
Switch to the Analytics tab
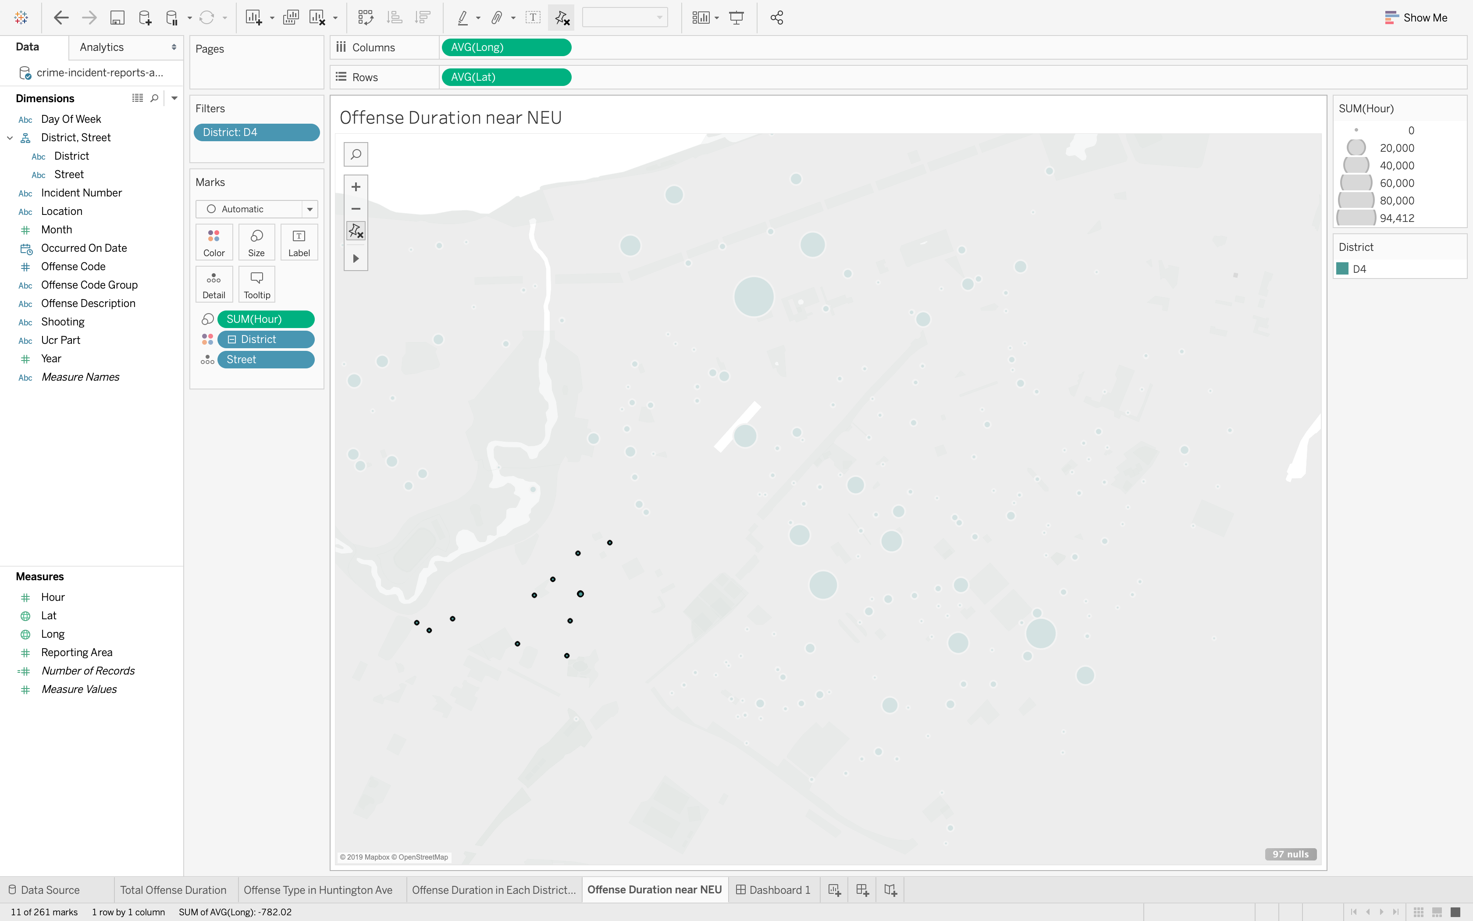click(x=102, y=47)
